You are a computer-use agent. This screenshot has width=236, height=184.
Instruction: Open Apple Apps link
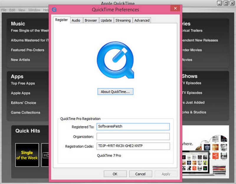pyautogui.click(x=20, y=93)
